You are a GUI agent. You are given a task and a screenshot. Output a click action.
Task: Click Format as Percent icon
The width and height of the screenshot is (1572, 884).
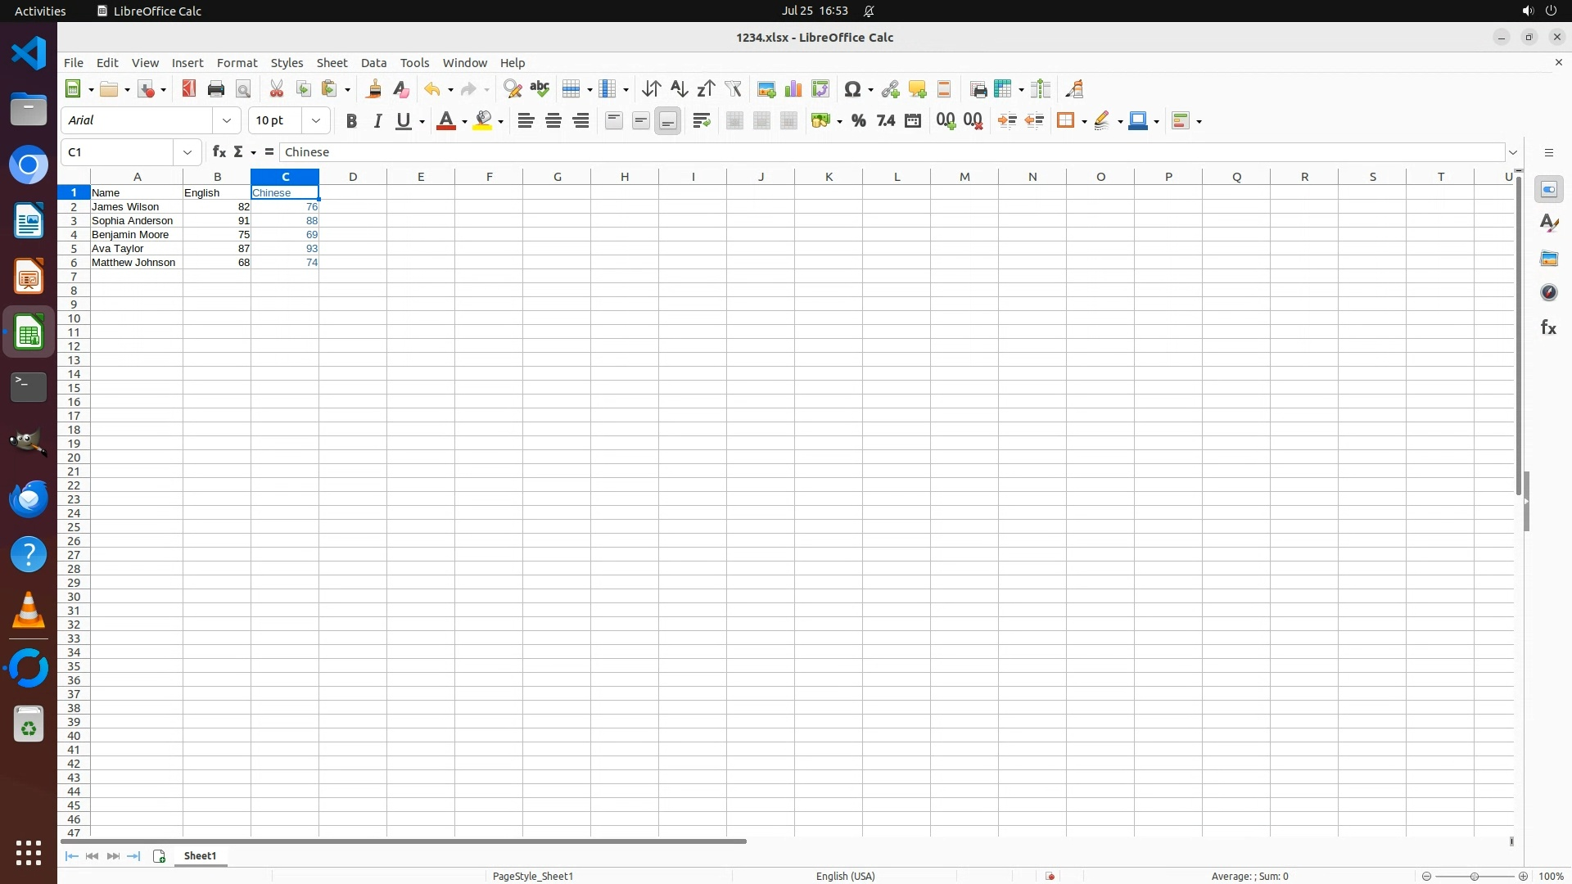pyautogui.click(x=858, y=121)
